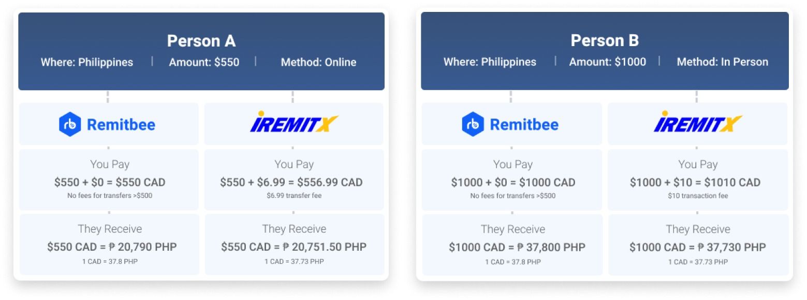Click the Remitbee wordmark in Person A card
Viewport: 807px width, 300px height.
point(121,125)
